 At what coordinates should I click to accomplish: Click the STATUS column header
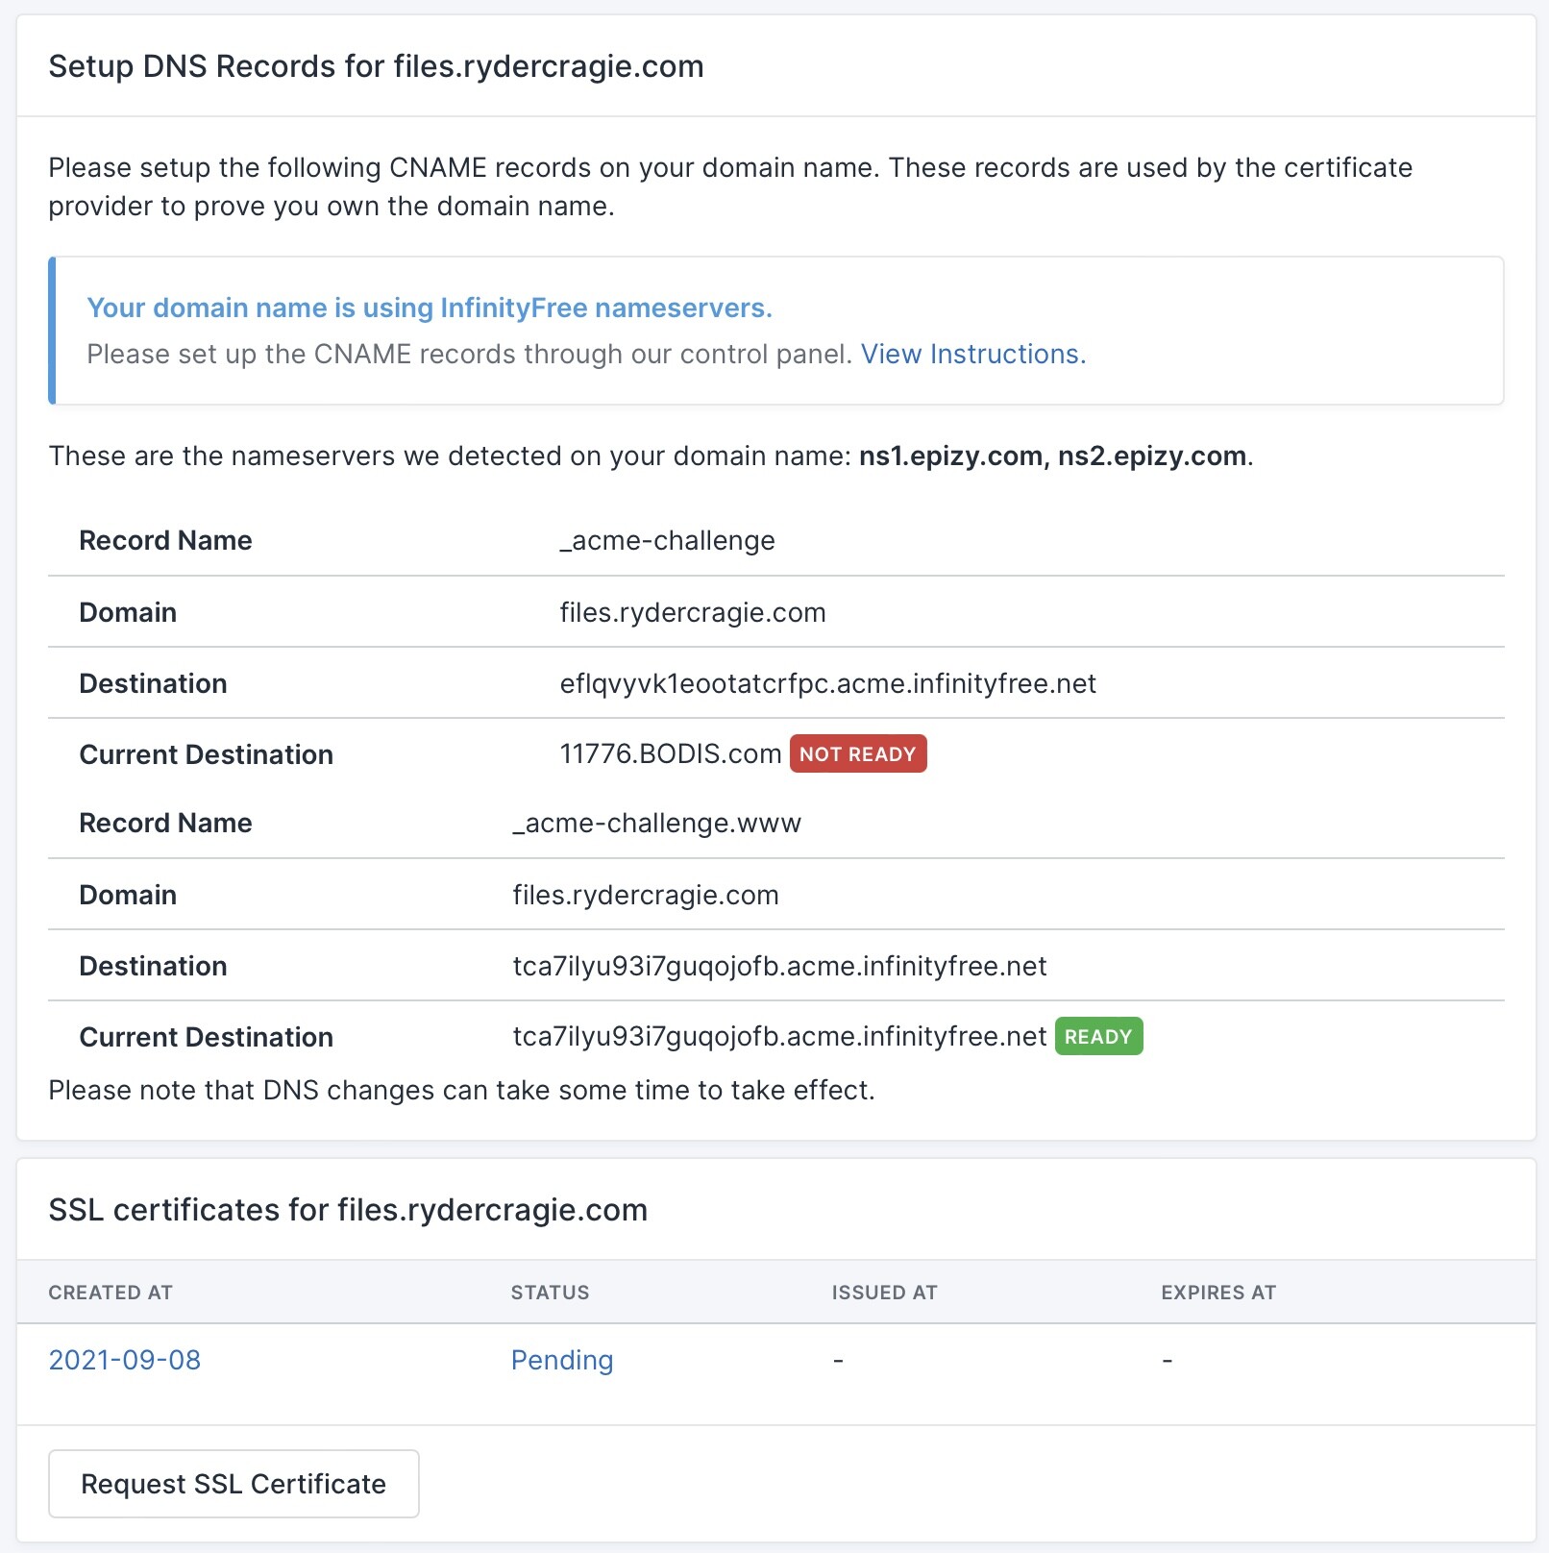click(550, 1293)
